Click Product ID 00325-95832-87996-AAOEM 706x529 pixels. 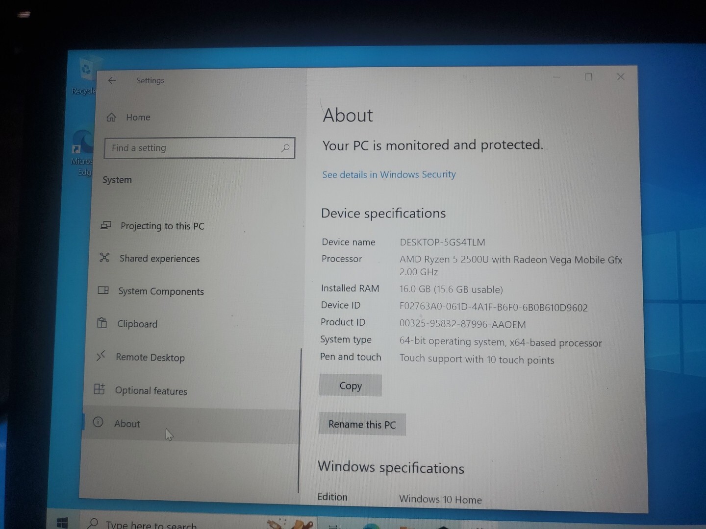point(462,324)
